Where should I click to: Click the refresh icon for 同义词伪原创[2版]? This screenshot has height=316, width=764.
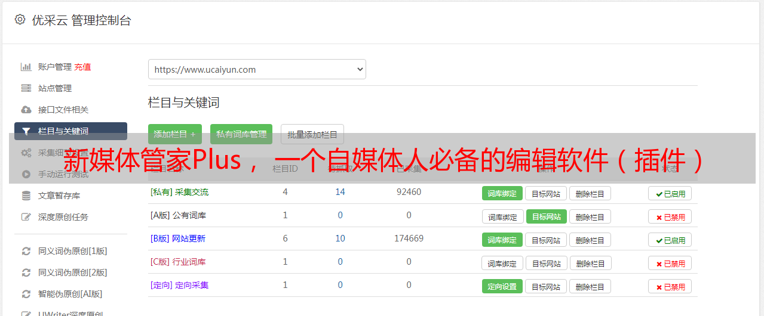click(26, 272)
